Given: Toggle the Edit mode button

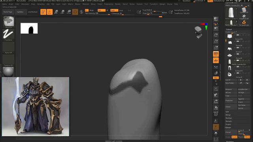Looking at the screenshot, I should (x=43, y=12).
